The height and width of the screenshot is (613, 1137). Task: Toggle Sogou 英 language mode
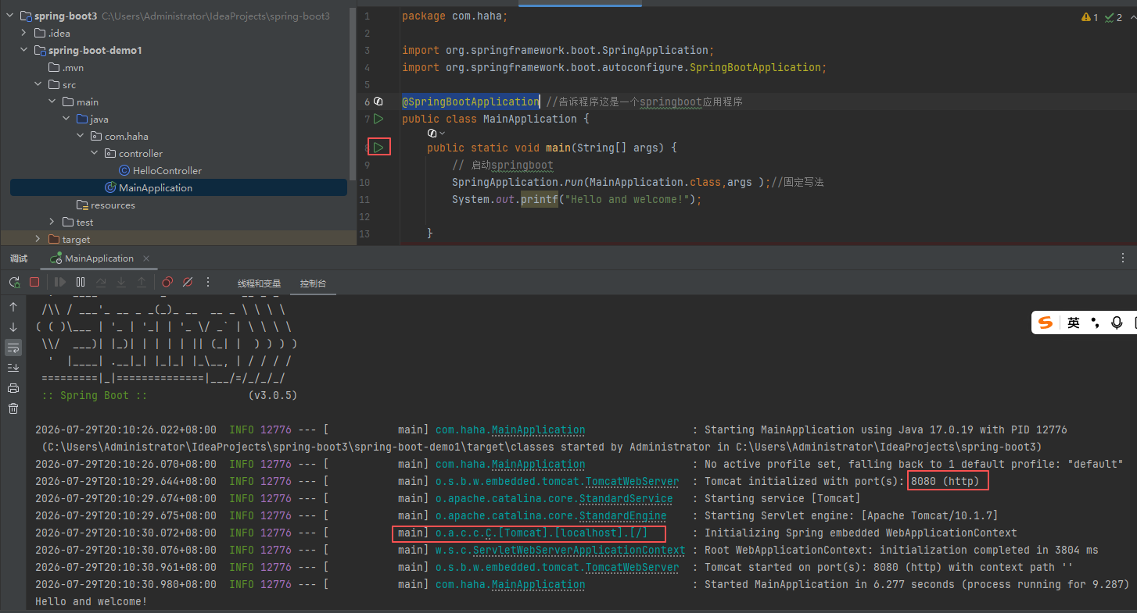1074,323
